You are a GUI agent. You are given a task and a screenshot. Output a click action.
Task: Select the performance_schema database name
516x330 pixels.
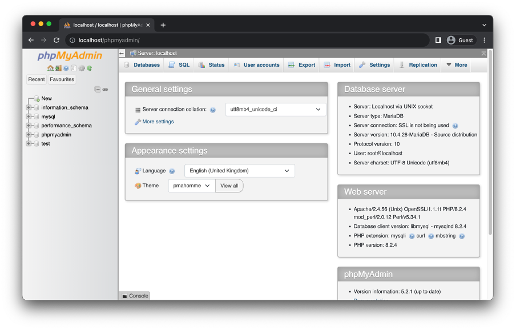[66, 126]
